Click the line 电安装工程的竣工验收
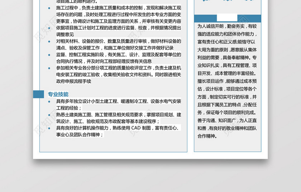The width and height of the screenshot is (301, 192). tap(119, 75)
